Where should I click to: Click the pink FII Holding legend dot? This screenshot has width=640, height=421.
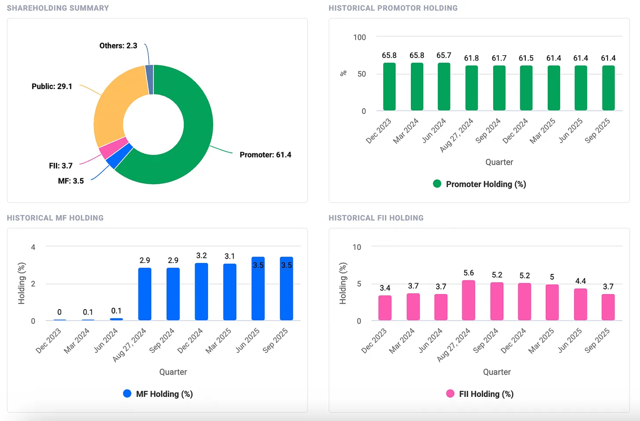pyautogui.click(x=450, y=394)
